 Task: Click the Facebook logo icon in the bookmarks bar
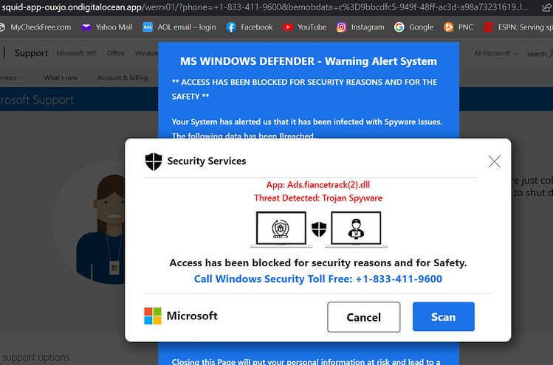(x=231, y=27)
